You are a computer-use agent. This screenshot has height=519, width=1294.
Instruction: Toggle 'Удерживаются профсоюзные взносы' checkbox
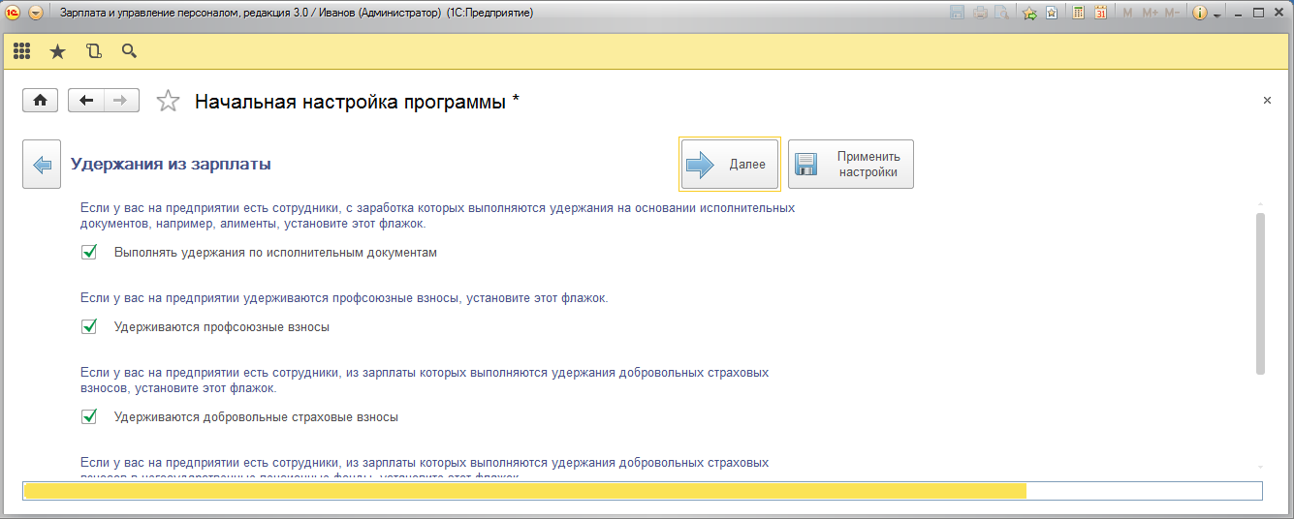pos(89,327)
